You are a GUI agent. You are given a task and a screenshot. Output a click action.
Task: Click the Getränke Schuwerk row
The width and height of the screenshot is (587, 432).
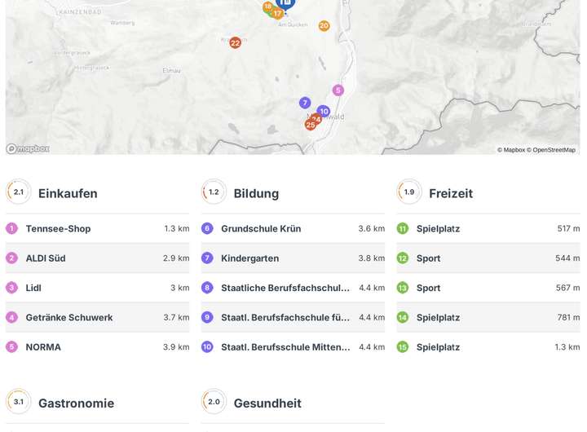(x=97, y=318)
